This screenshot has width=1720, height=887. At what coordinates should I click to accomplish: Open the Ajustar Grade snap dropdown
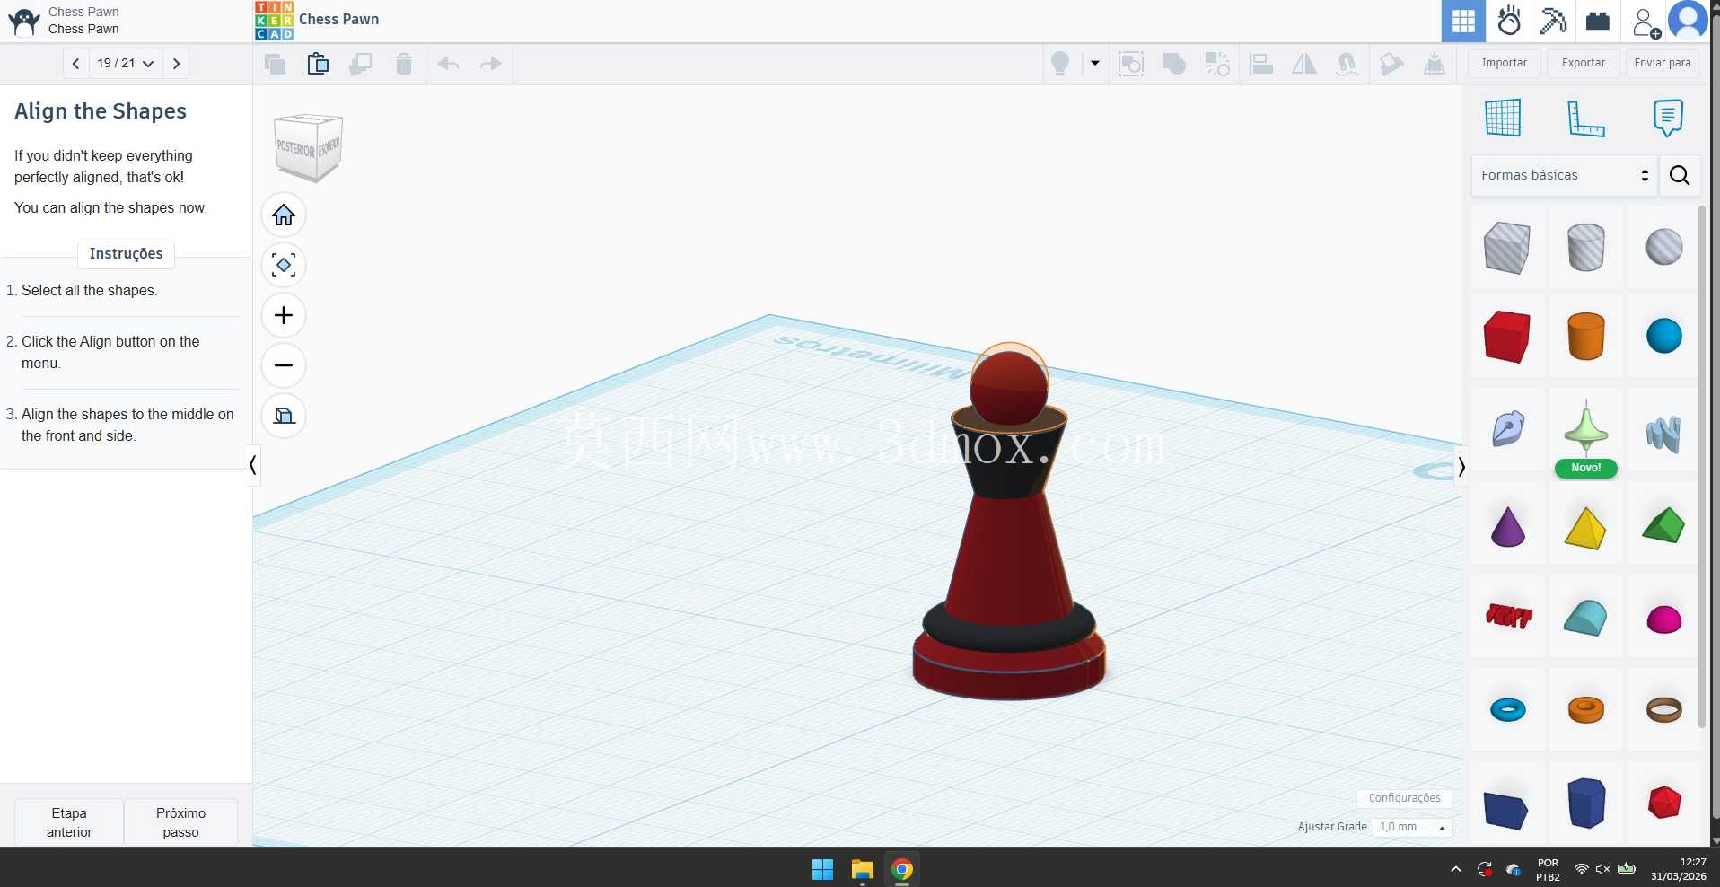1412,827
